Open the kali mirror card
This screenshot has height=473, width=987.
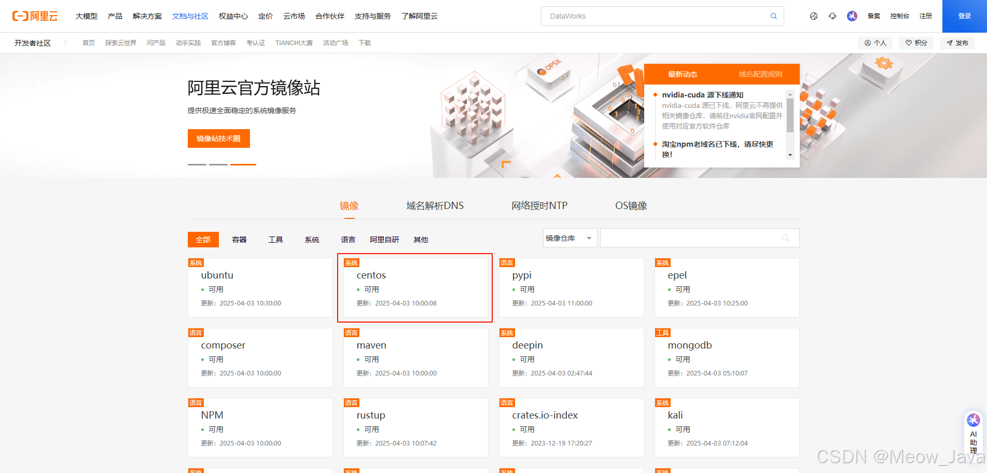[727, 428]
